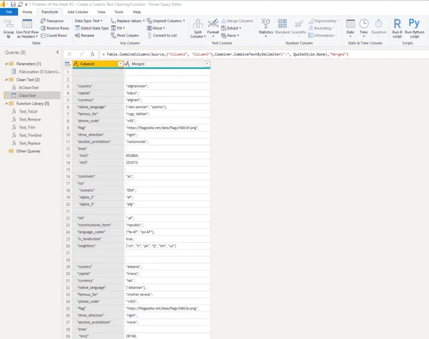The width and height of the screenshot is (429, 339).
Task: Switch to the Tools tab
Action: tap(119, 12)
